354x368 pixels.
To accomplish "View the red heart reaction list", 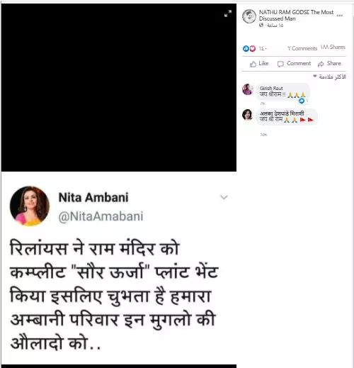I will (x=253, y=48).
